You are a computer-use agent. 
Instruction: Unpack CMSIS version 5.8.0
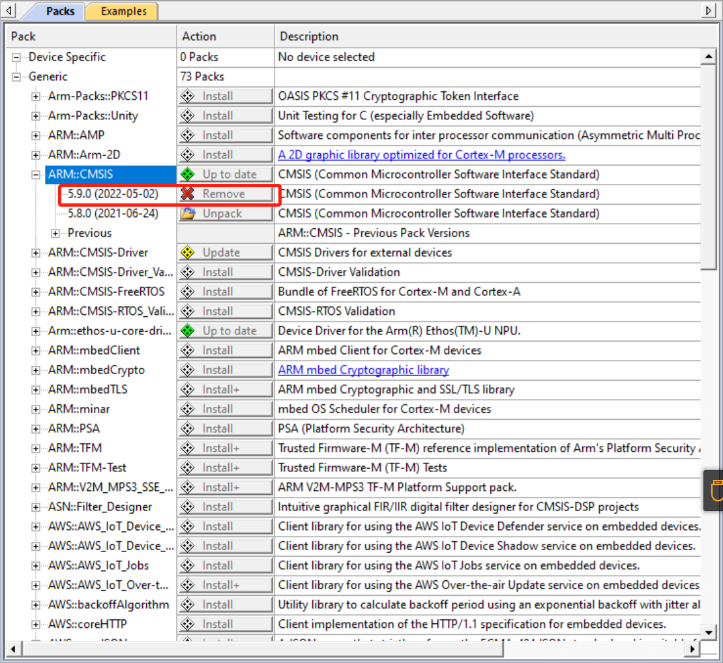(226, 213)
